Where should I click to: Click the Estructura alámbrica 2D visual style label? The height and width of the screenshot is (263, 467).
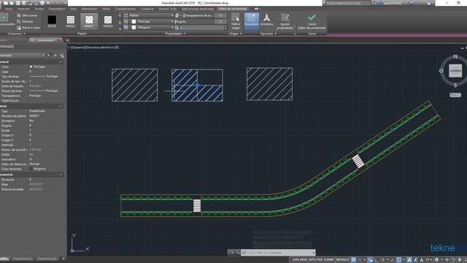point(102,47)
